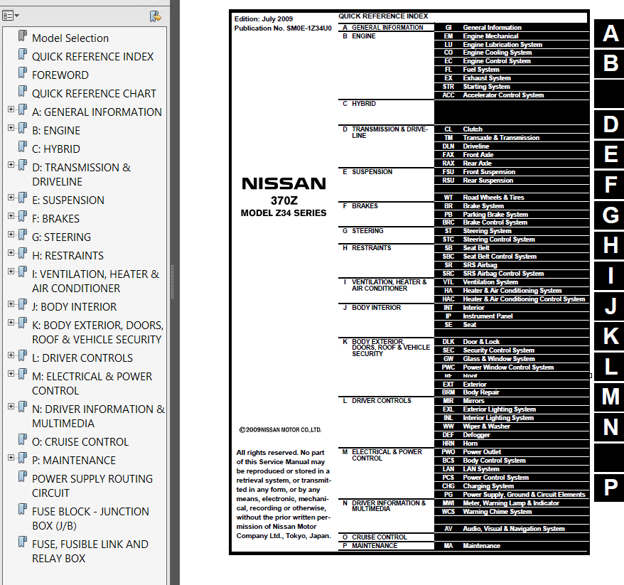Click the new bookmark icon in panel header
The image size is (624, 585).
[155, 16]
